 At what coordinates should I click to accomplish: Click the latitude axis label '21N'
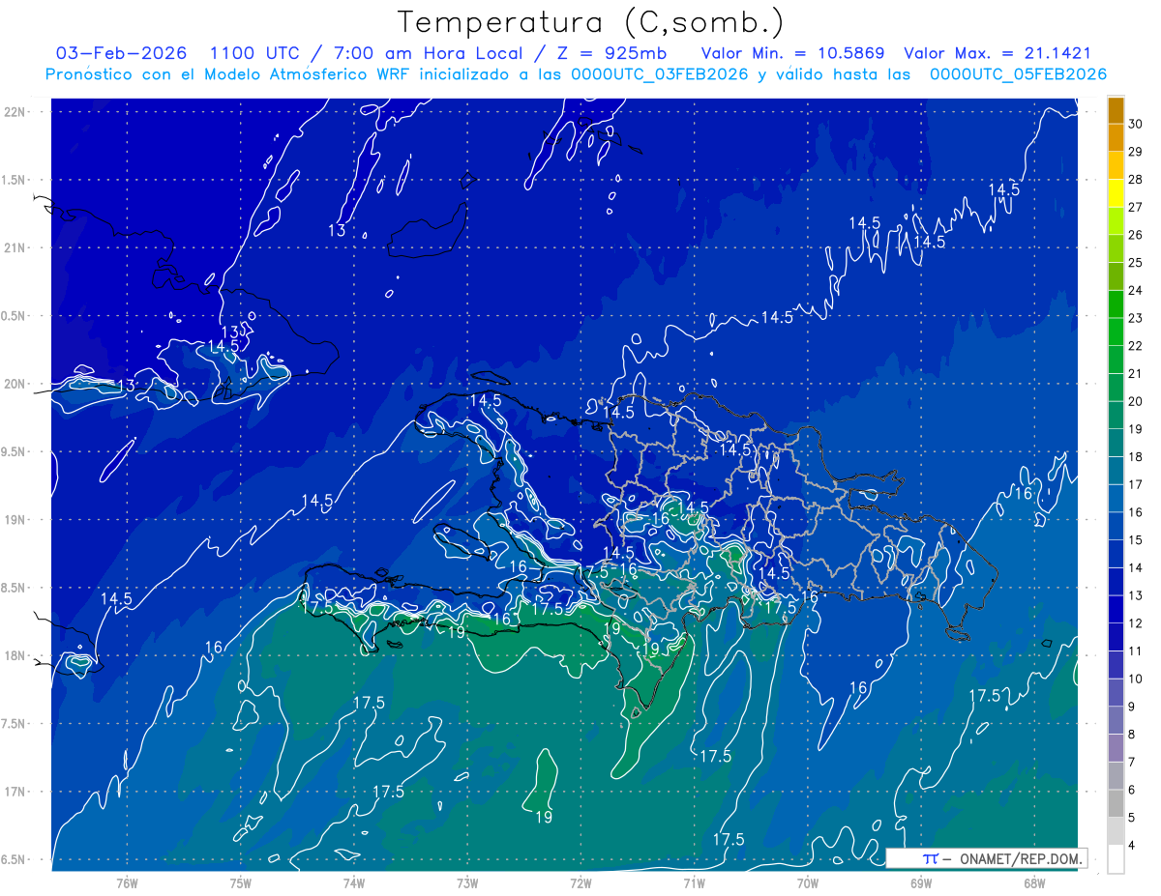16,247
